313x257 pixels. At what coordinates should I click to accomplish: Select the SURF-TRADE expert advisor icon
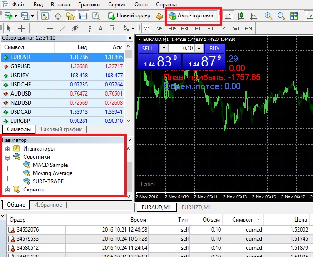[26, 181]
